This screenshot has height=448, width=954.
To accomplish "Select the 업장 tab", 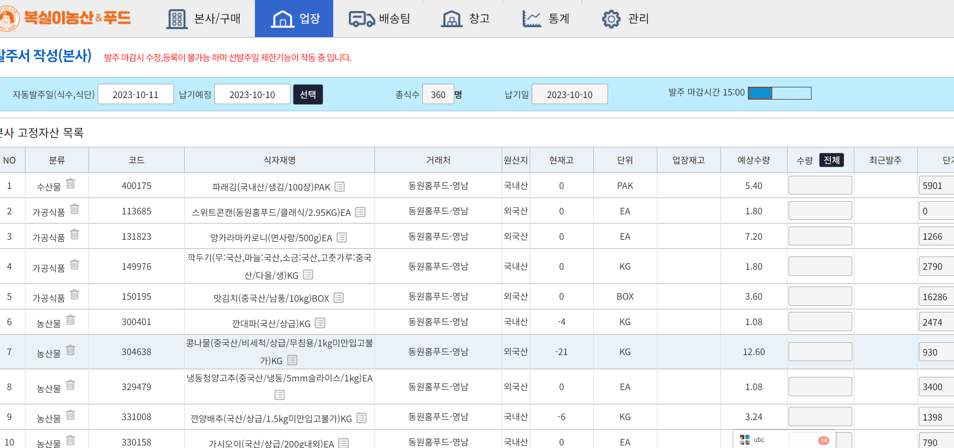I will point(294,19).
